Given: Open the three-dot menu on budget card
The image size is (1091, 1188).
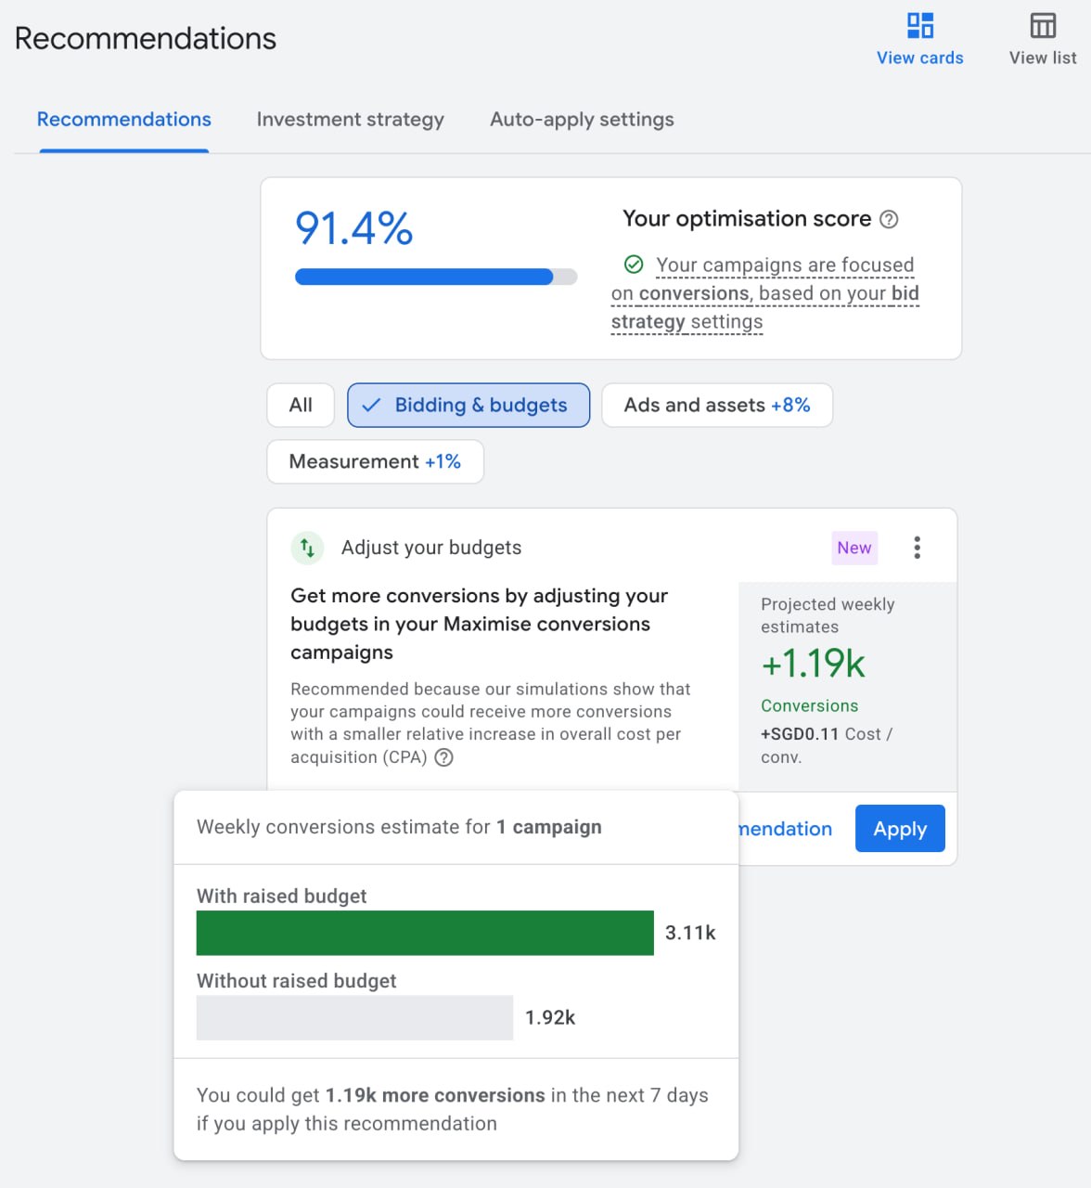Looking at the screenshot, I should 917,548.
